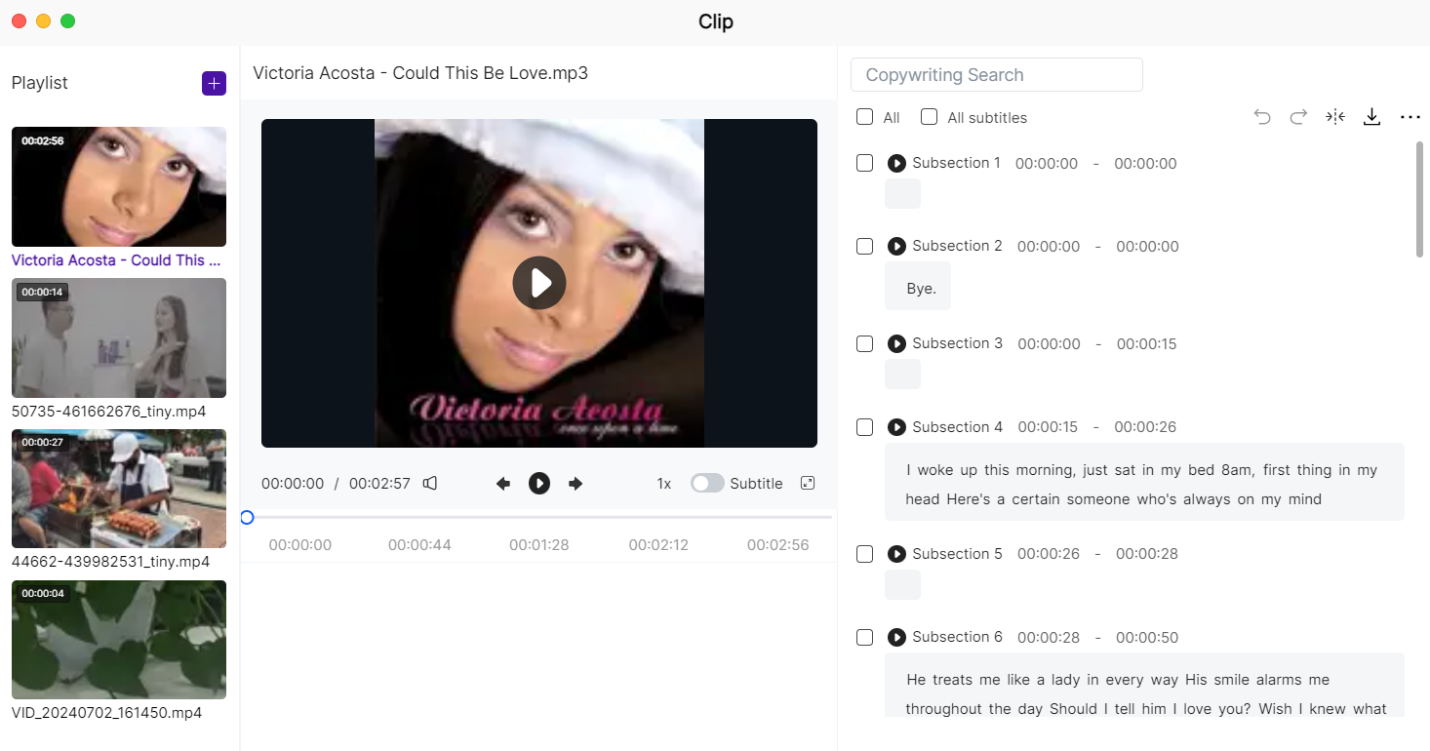Enter fullscreen mode for the video

point(808,483)
